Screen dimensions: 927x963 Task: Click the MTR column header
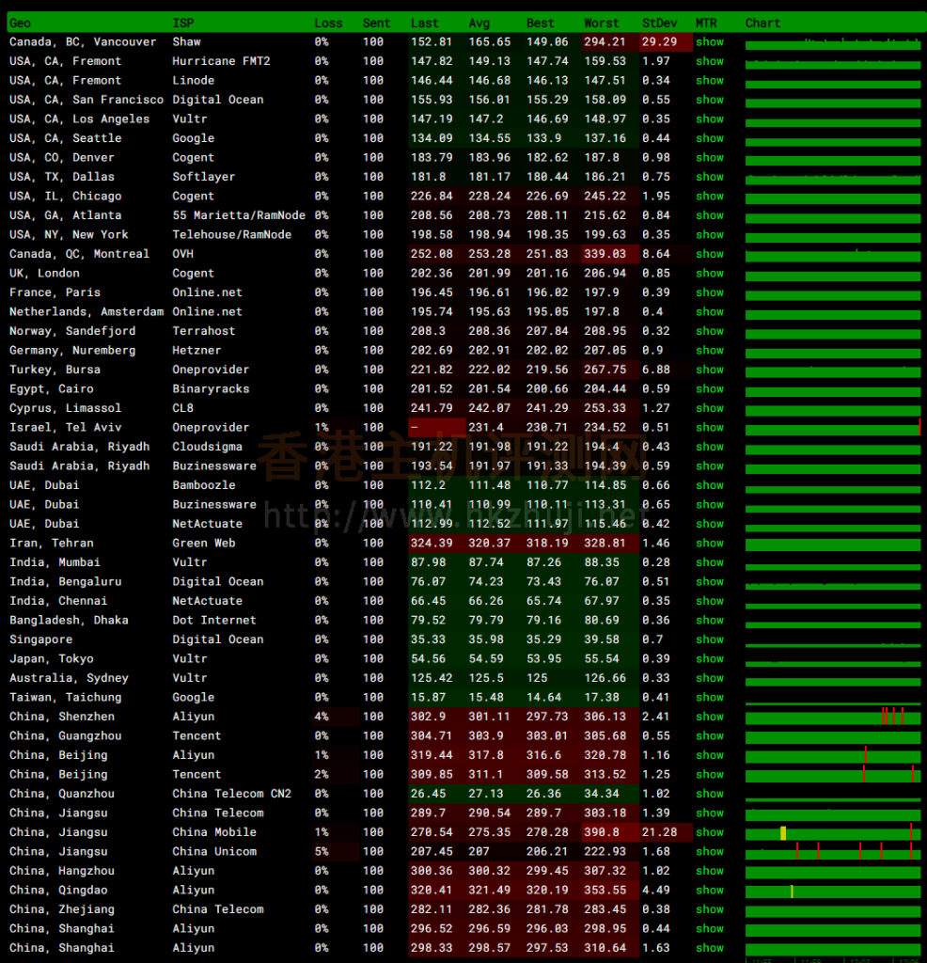click(x=706, y=24)
